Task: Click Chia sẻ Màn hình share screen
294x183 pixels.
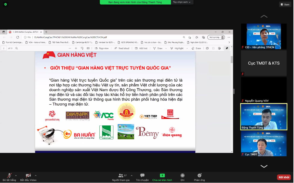Action: point(162,177)
